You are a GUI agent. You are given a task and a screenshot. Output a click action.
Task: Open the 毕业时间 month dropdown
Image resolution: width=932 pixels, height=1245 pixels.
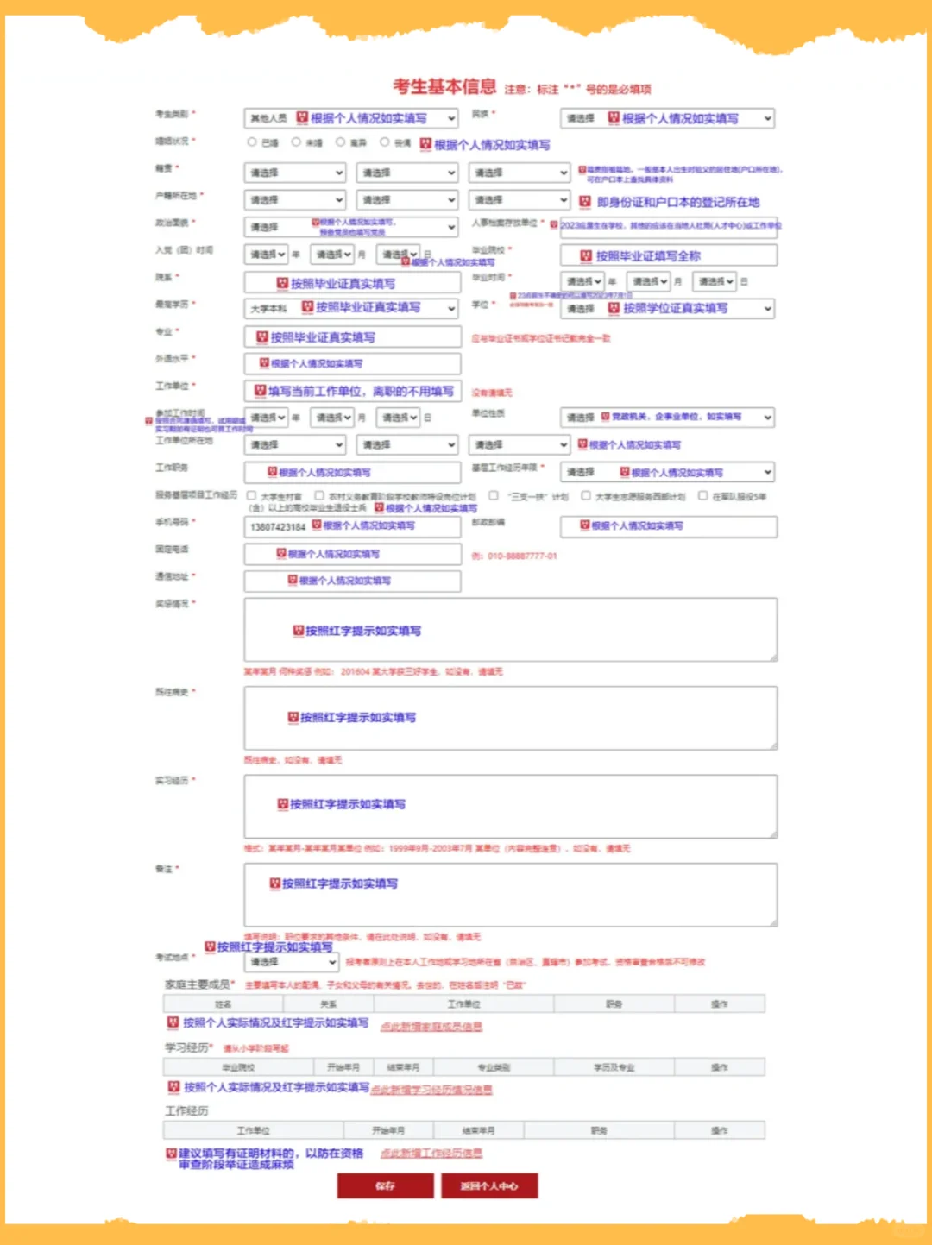pyautogui.click(x=649, y=281)
